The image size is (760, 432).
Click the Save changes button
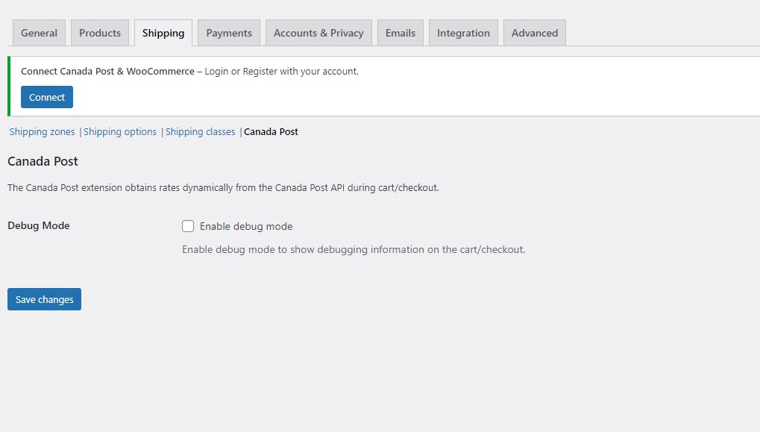coord(44,299)
